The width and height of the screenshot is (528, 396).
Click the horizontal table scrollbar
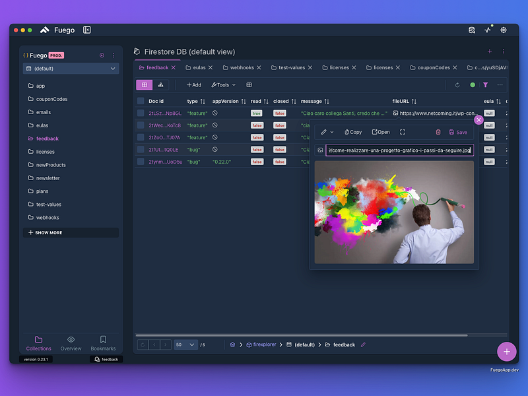tap(302, 335)
